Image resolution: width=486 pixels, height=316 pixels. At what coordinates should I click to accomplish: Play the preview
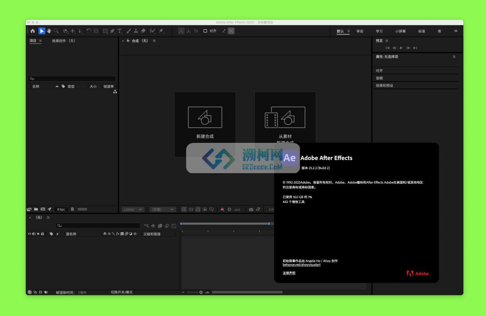pos(401,48)
